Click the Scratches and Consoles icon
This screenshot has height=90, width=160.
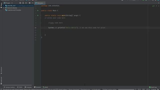6,10
